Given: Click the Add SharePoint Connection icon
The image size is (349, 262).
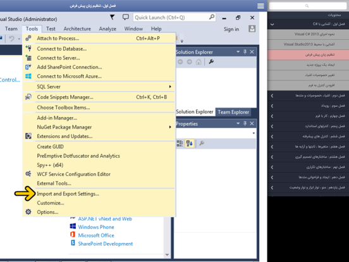Looking at the screenshot, I should [28, 67].
